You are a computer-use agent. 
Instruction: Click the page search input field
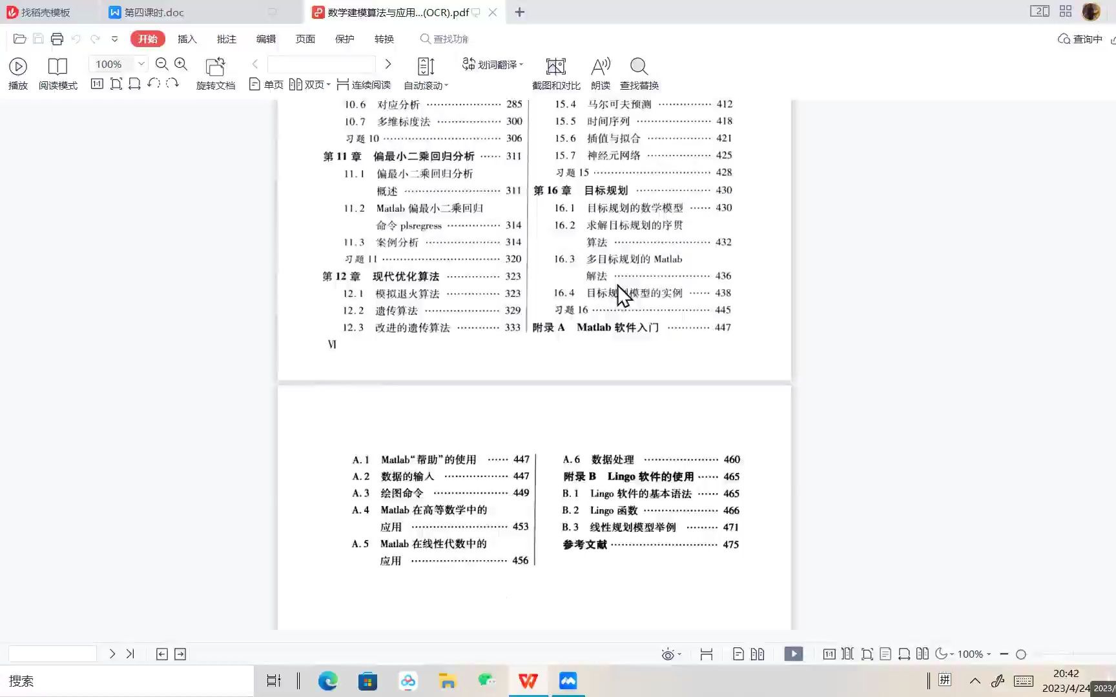[x=321, y=64]
